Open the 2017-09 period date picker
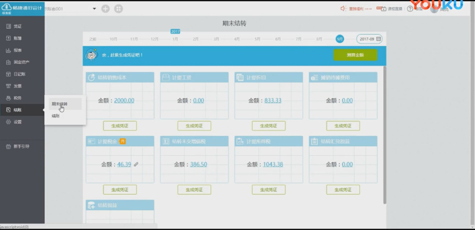The image size is (475, 230). click(x=369, y=39)
